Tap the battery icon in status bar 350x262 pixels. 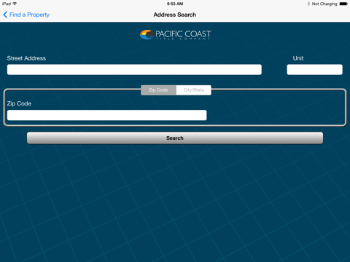click(343, 4)
